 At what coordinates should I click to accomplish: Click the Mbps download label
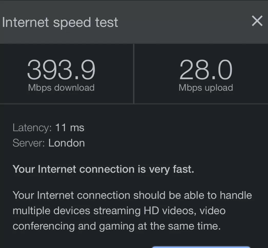(x=61, y=88)
